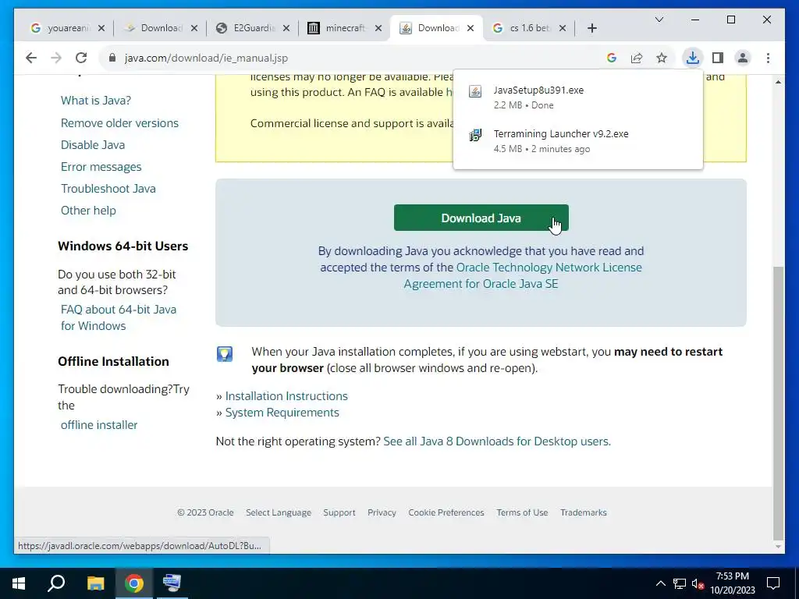Open Windows taskbar search

coord(56,583)
